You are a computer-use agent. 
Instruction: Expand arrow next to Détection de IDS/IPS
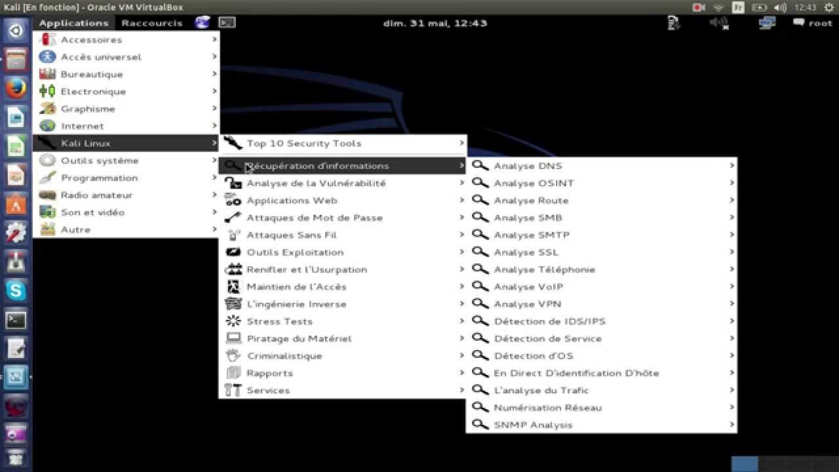click(732, 321)
